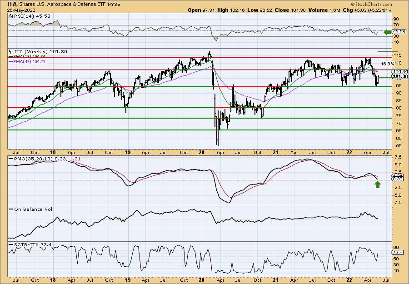
Task: Click the Chg +5.03 (+5.22%) text
Action: click(365, 10)
